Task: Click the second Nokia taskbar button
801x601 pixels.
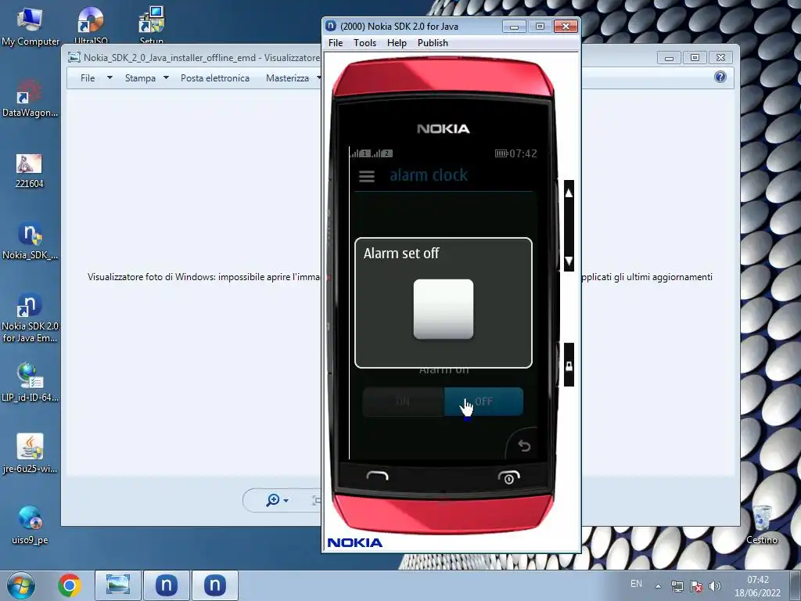Action: [215, 585]
